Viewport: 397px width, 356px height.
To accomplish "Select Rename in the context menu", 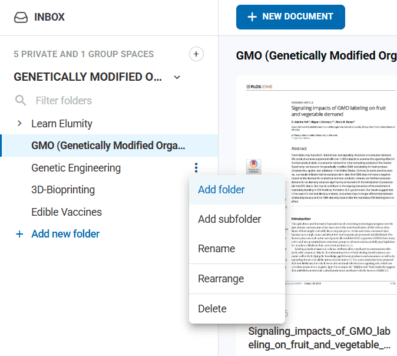I will (x=217, y=249).
